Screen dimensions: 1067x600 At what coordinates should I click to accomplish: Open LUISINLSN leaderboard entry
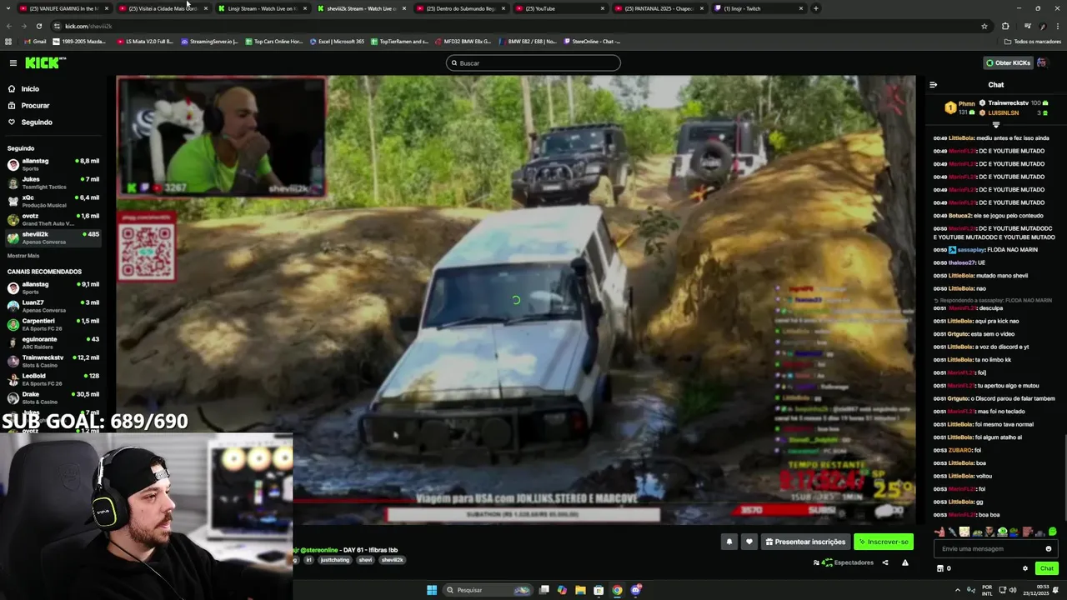[x=1013, y=112]
